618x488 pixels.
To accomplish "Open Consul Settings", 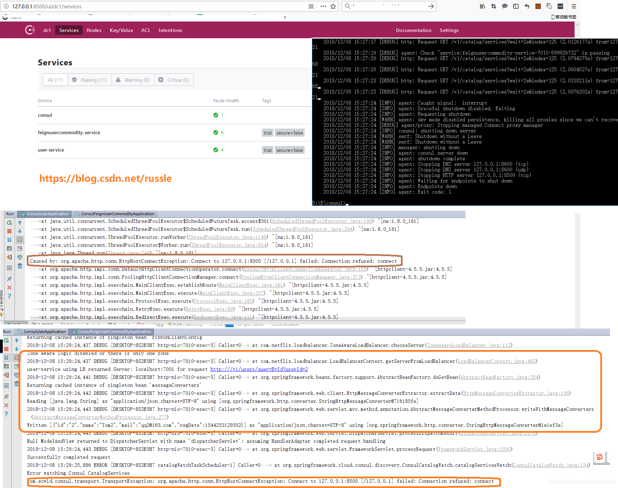I will [449, 30].
